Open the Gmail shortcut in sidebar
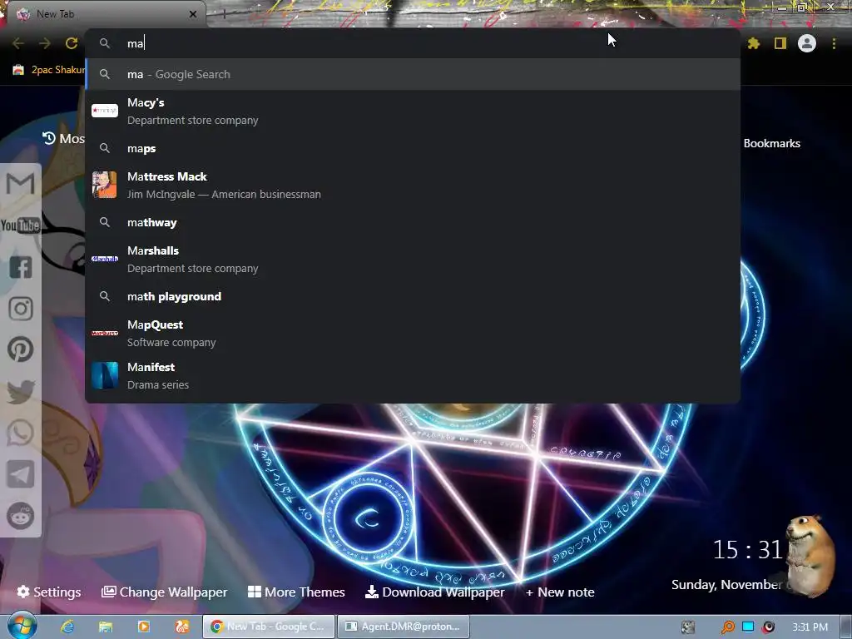This screenshot has width=852, height=639. tap(21, 184)
